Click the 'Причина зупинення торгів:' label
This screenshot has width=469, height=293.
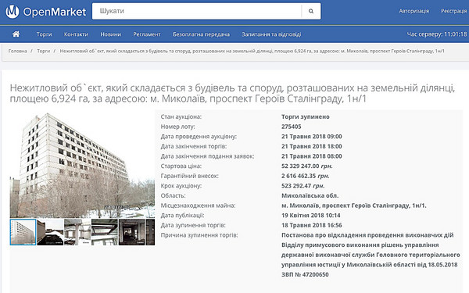199,235
